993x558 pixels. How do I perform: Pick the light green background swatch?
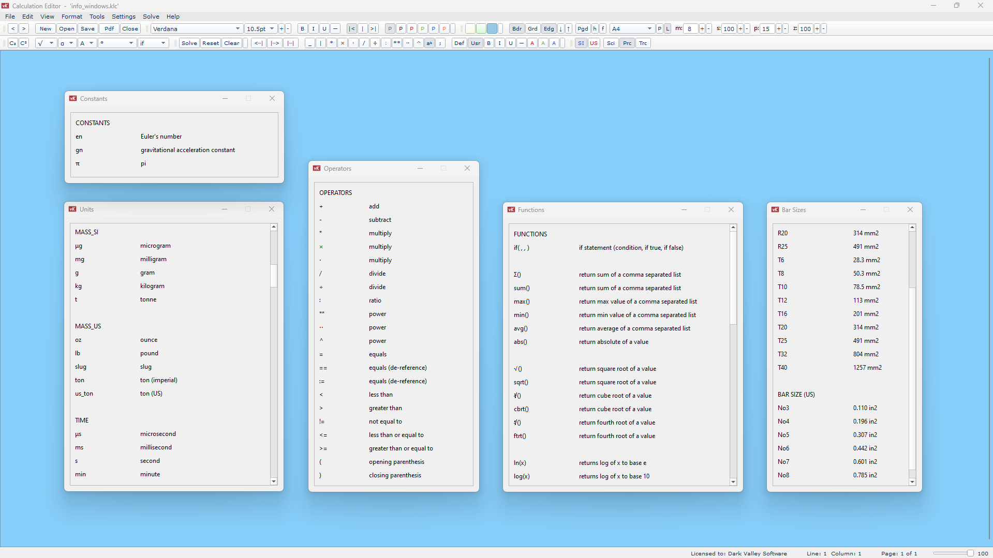[x=481, y=29]
